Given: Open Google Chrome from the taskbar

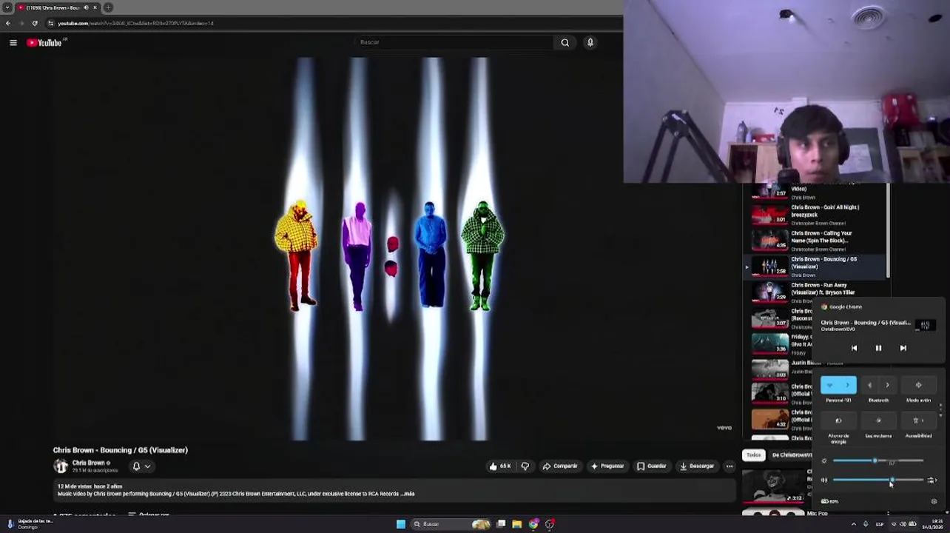Looking at the screenshot, I should (x=533, y=524).
